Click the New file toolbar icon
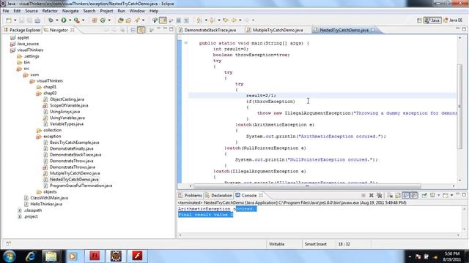 (9, 20)
